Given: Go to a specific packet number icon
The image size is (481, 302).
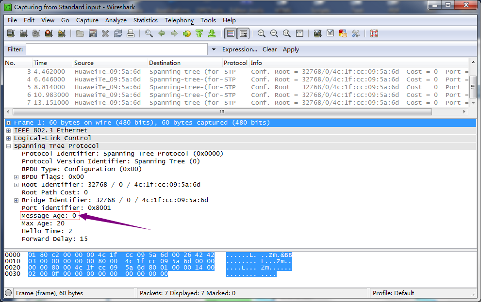Looking at the screenshot, I should [x=187, y=33].
